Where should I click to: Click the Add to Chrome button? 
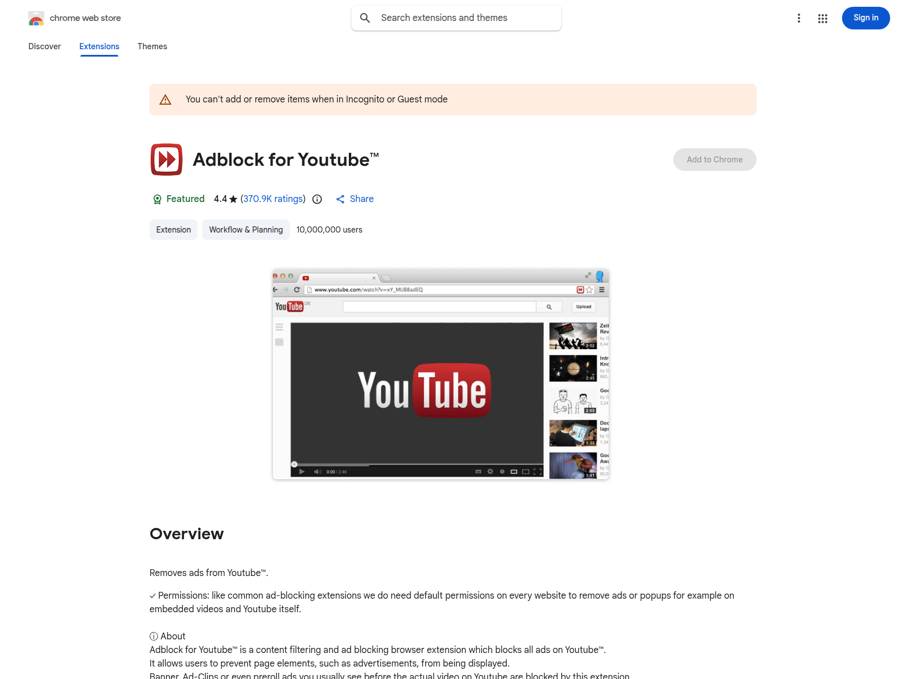[714, 160]
